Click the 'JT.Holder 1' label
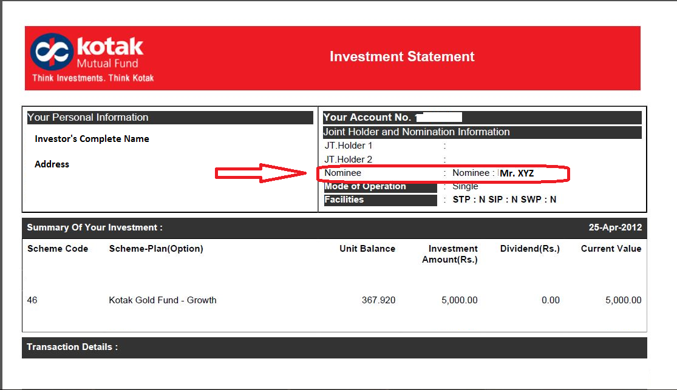The width and height of the screenshot is (677, 390). (349, 146)
